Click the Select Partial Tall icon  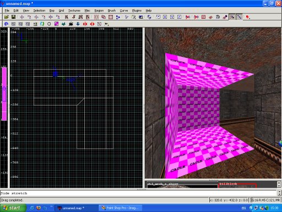click(80, 17)
